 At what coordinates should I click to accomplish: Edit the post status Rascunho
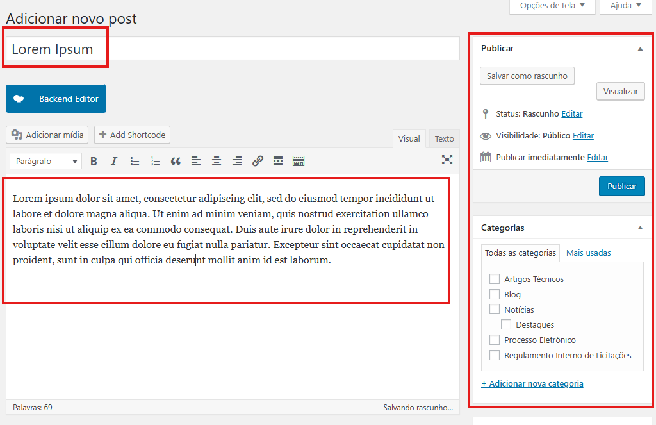point(572,114)
